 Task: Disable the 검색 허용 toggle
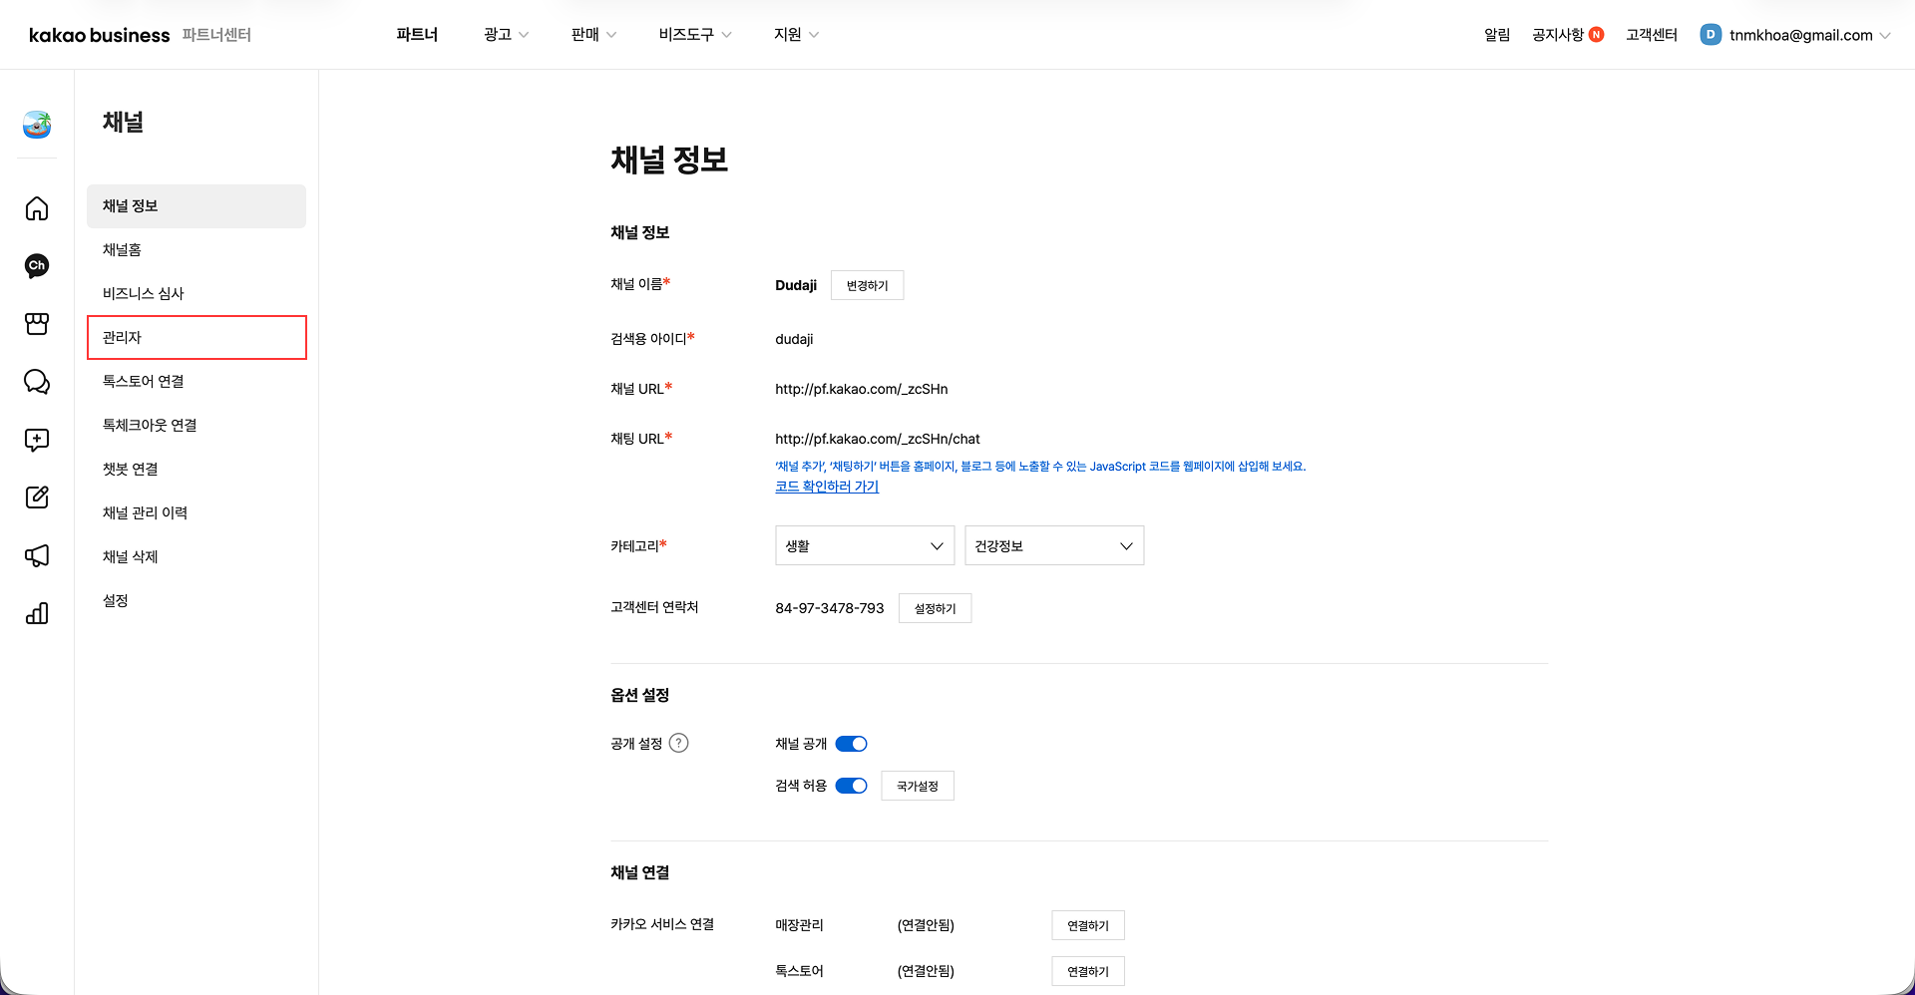[x=851, y=785]
